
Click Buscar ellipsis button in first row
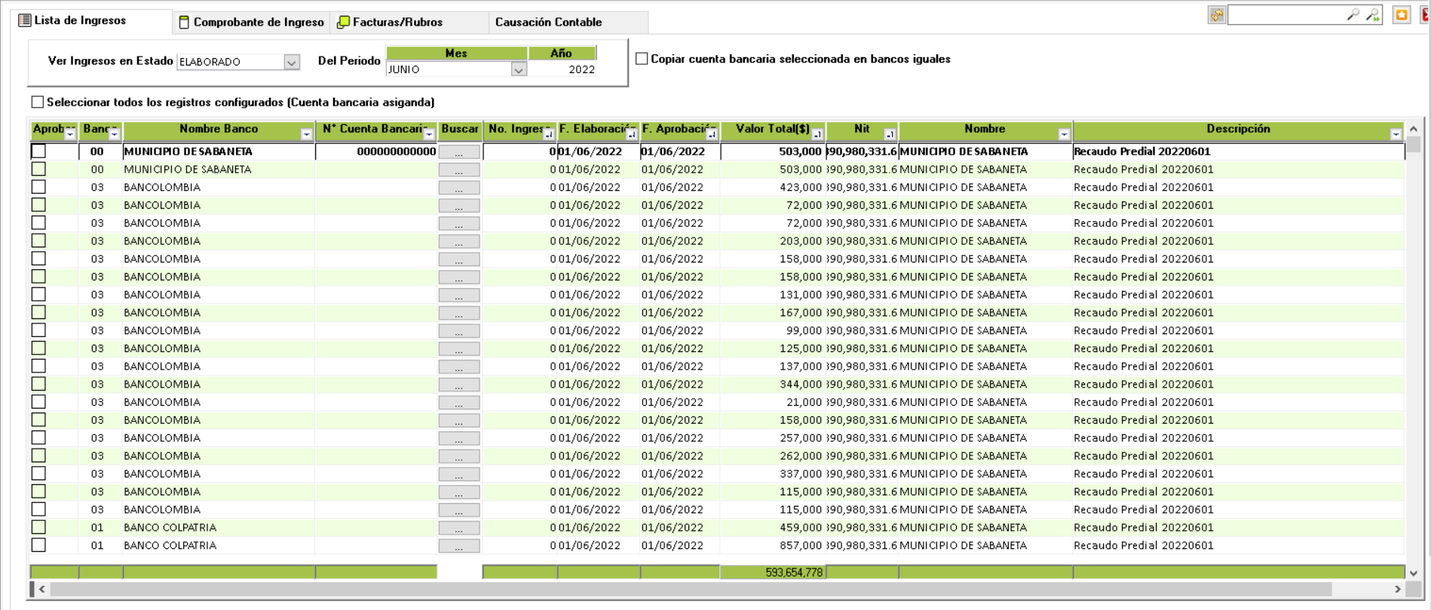[459, 152]
